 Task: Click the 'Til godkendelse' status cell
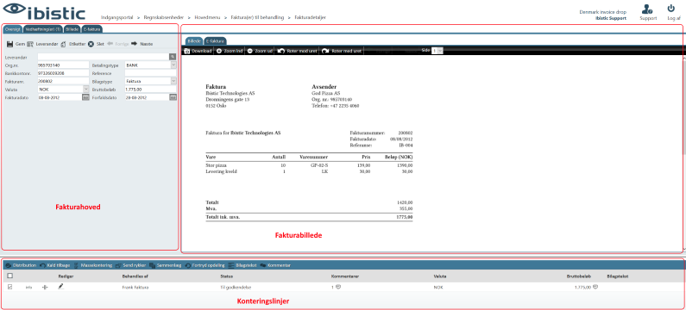pyautogui.click(x=236, y=288)
